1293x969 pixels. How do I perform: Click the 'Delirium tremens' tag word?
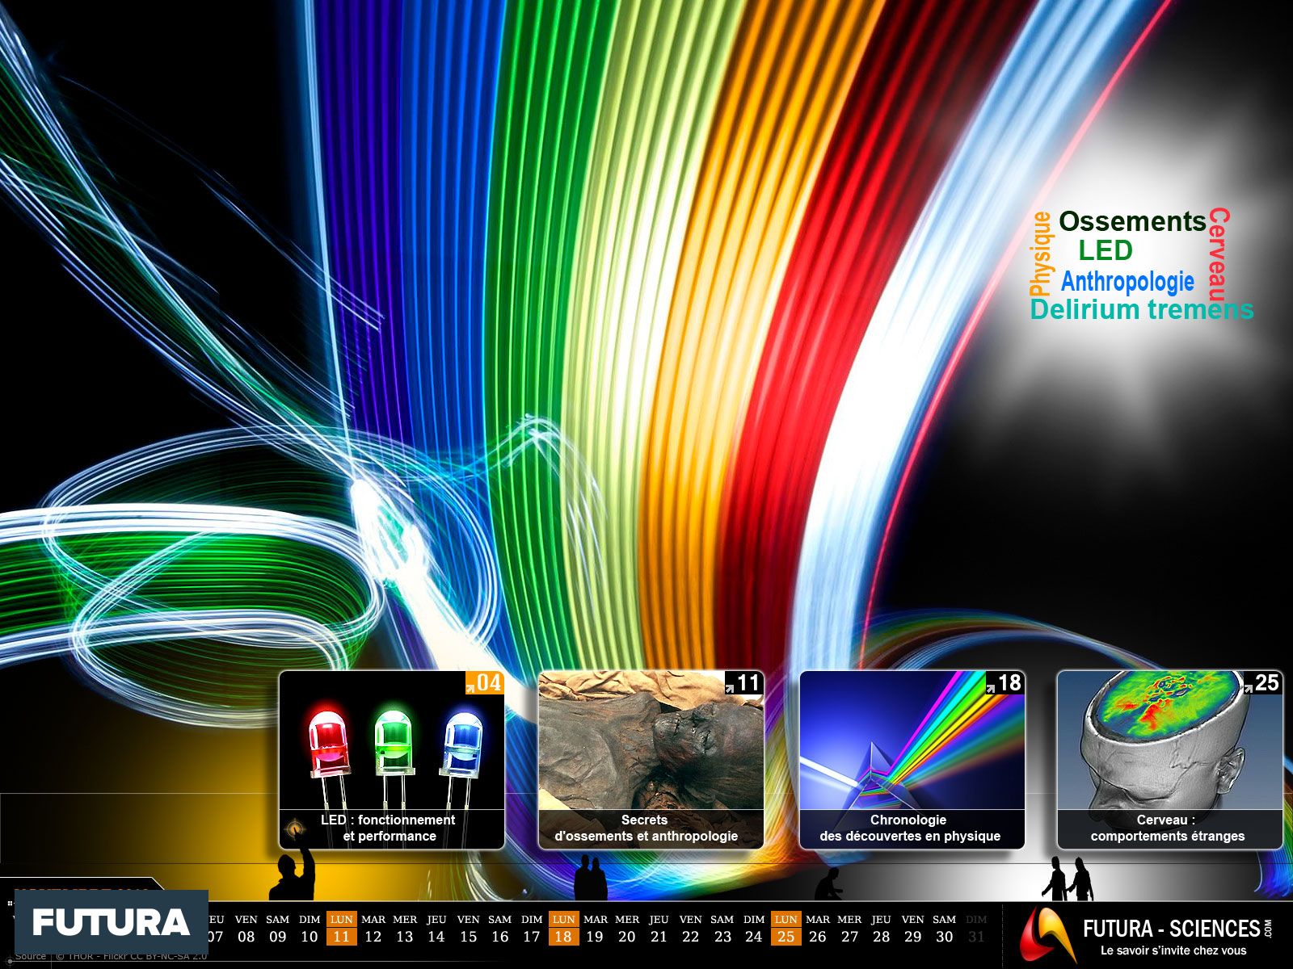(x=1141, y=309)
